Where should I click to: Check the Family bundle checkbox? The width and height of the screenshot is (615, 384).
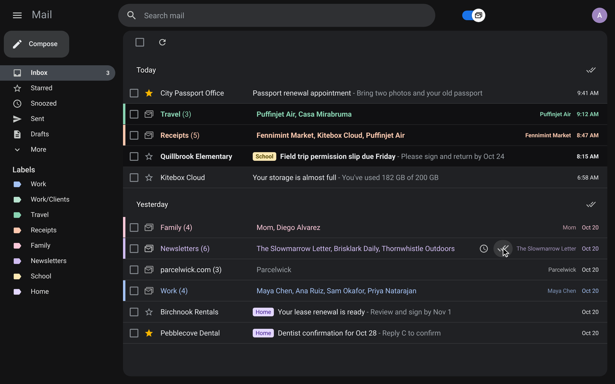click(x=134, y=228)
